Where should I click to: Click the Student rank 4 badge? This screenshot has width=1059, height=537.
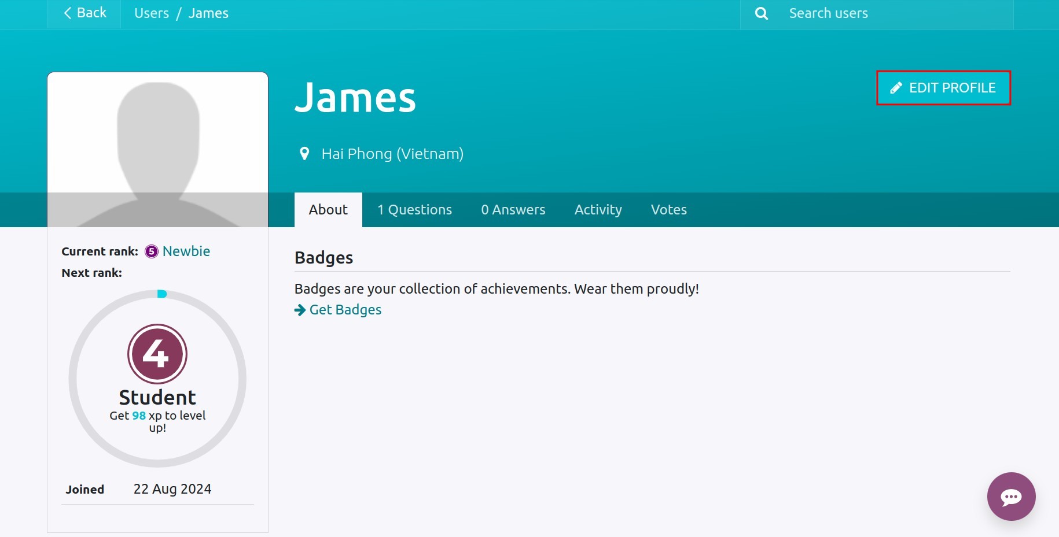coord(157,354)
